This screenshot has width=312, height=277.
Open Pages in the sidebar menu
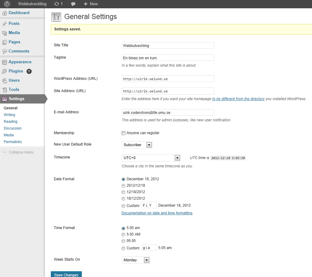pyautogui.click(x=14, y=42)
